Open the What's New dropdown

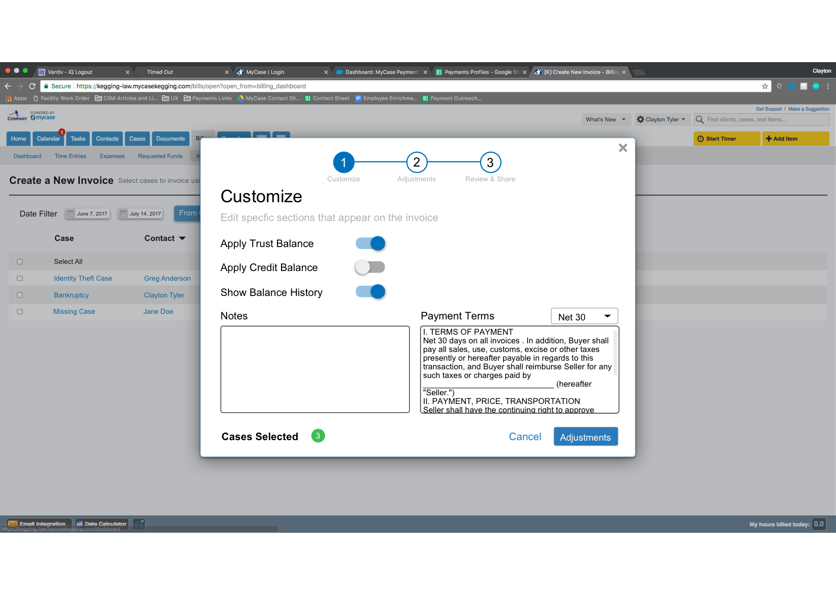point(606,120)
